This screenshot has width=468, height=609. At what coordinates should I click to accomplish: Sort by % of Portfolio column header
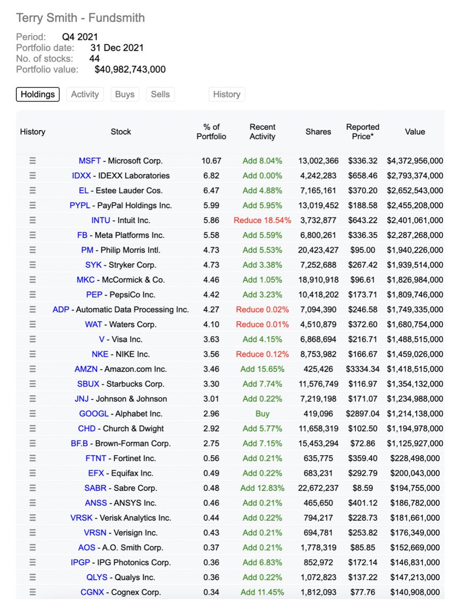tap(212, 132)
